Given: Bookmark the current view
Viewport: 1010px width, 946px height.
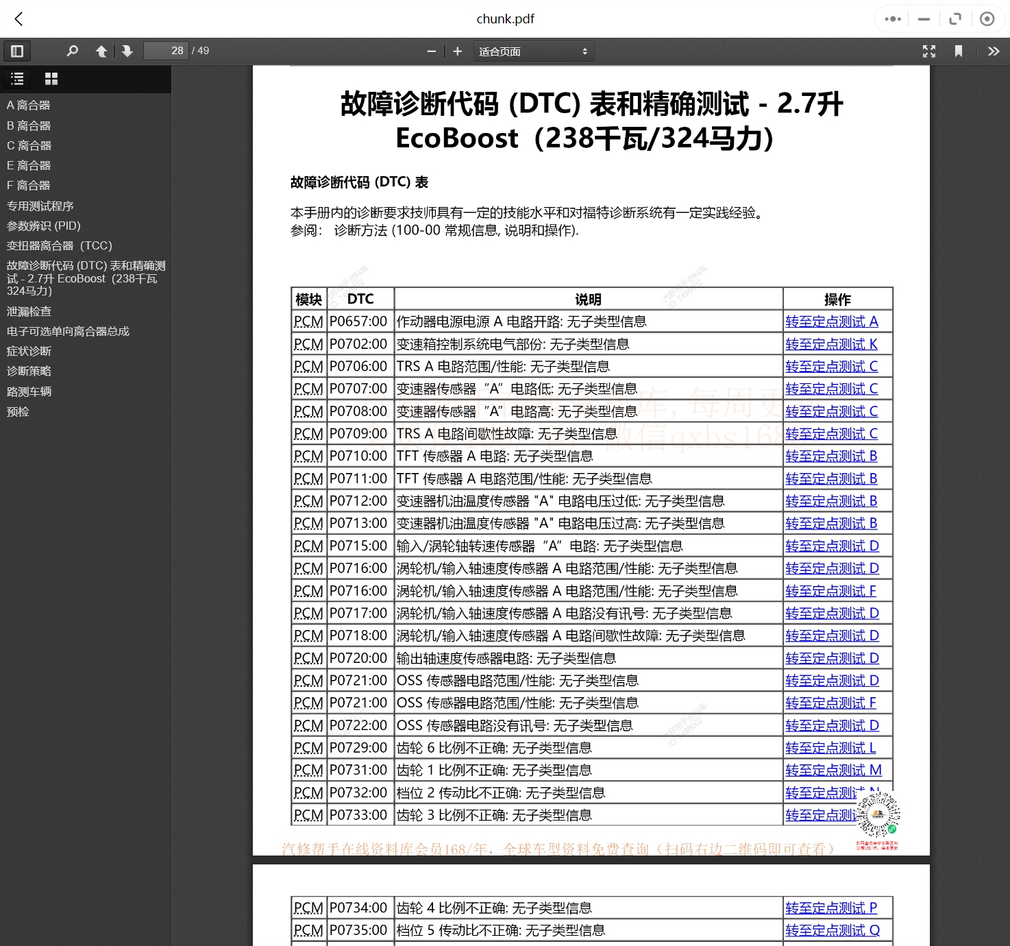Looking at the screenshot, I should (x=959, y=51).
